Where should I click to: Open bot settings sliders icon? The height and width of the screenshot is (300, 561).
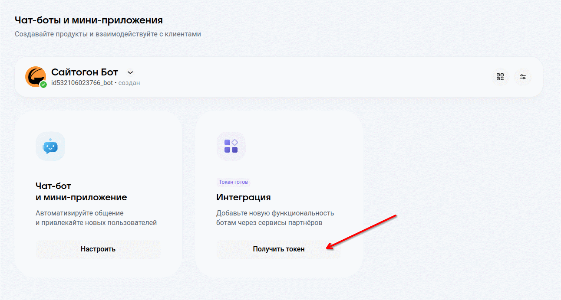pos(523,77)
